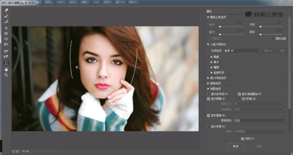The image size is (293, 155).
Task: Click the 确定 OK button
Action: tap(260, 146)
